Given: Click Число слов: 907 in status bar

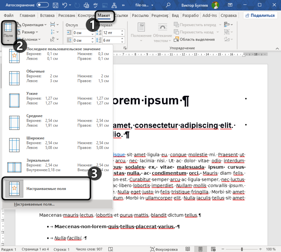Looking at the screenshot, I should (89, 249).
